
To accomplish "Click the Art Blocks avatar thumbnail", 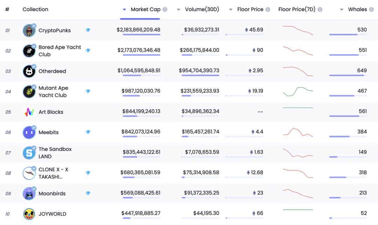I will pos(29,112).
